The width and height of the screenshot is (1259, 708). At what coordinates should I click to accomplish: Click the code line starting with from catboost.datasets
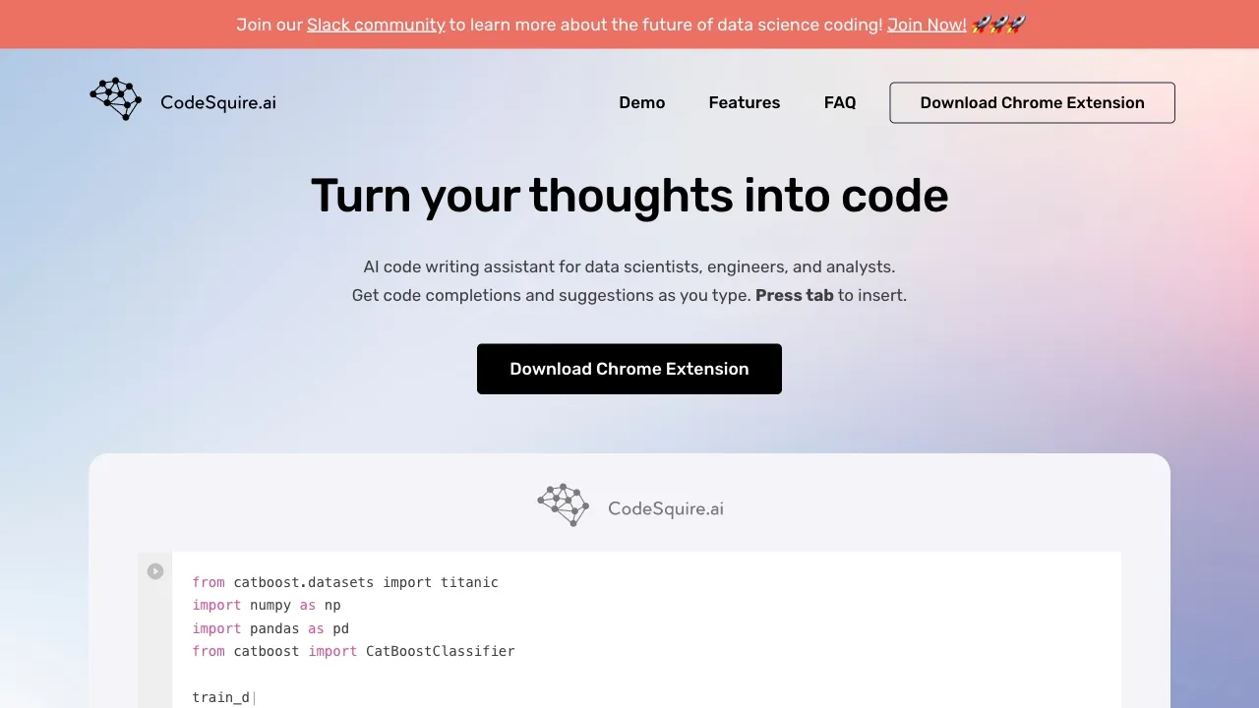tap(345, 582)
